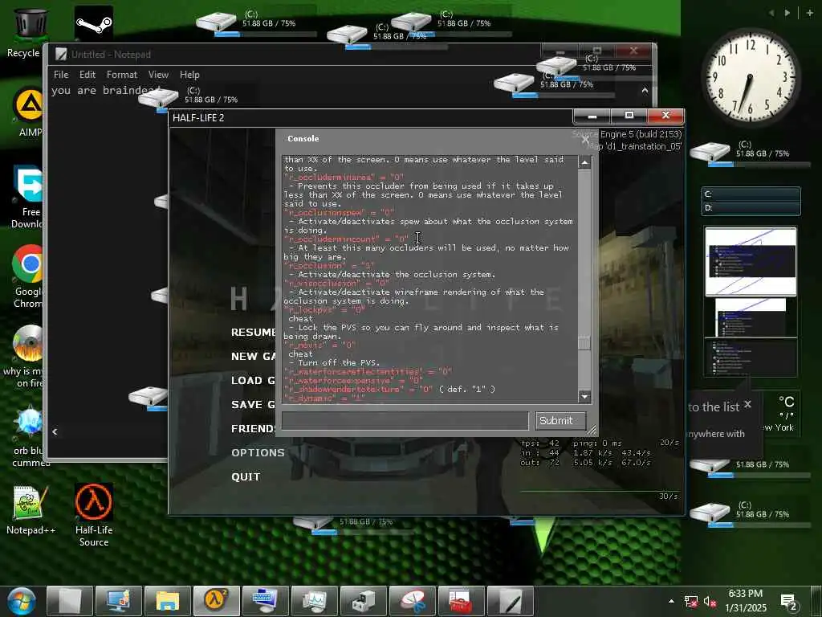Switch to Half-Life 2 taskbar button
Screen dimensions: 822x617
216,601
